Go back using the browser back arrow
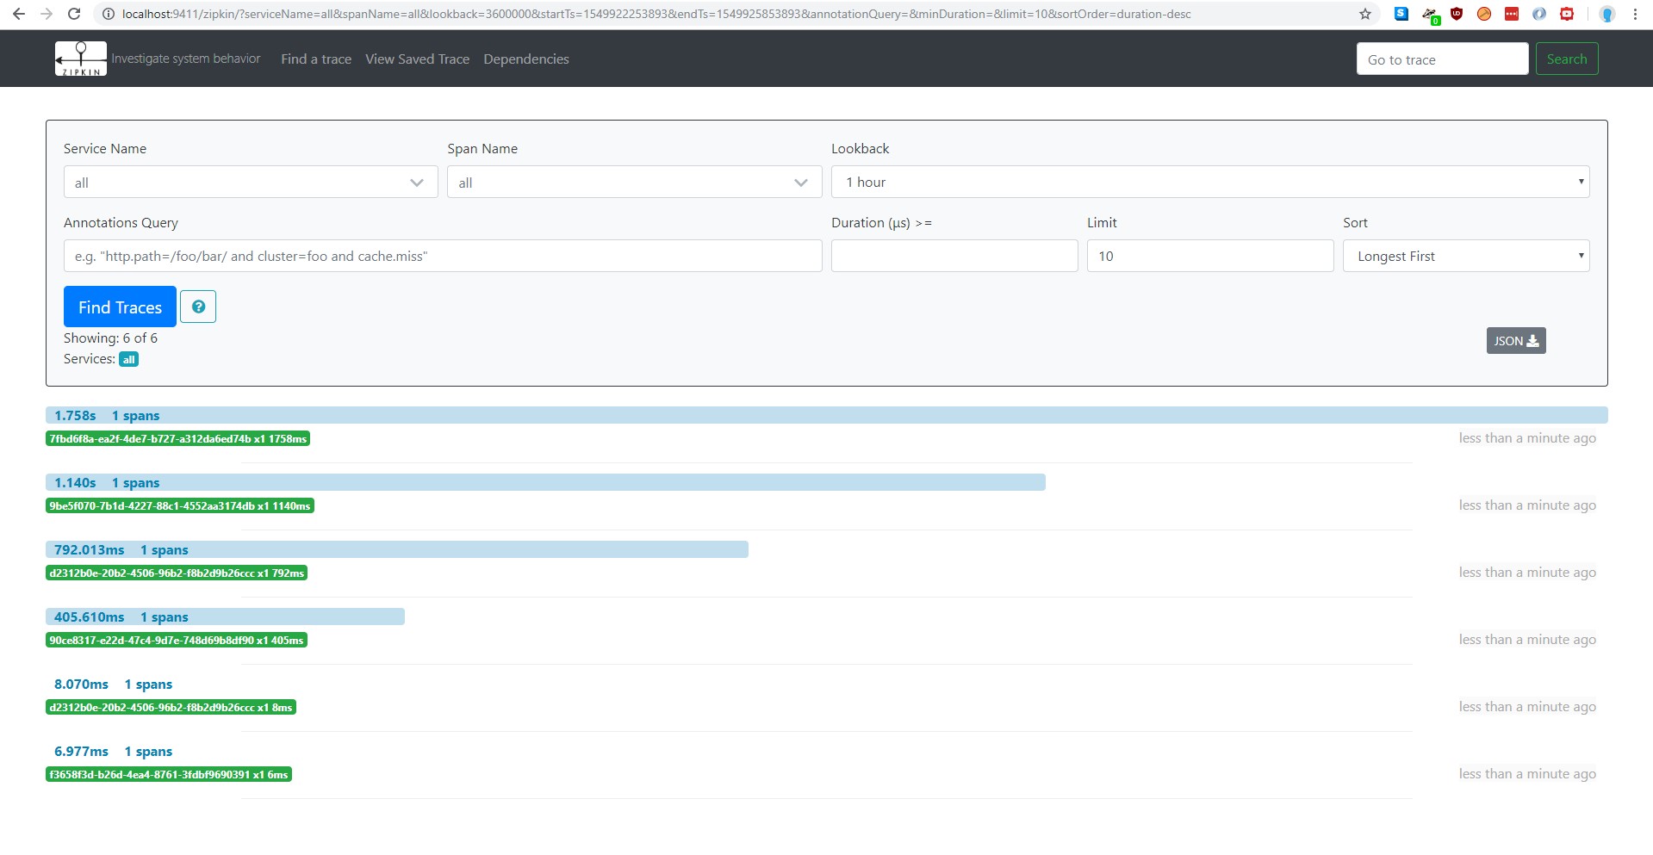The width and height of the screenshot is (1653, 855). pos(19,14)
